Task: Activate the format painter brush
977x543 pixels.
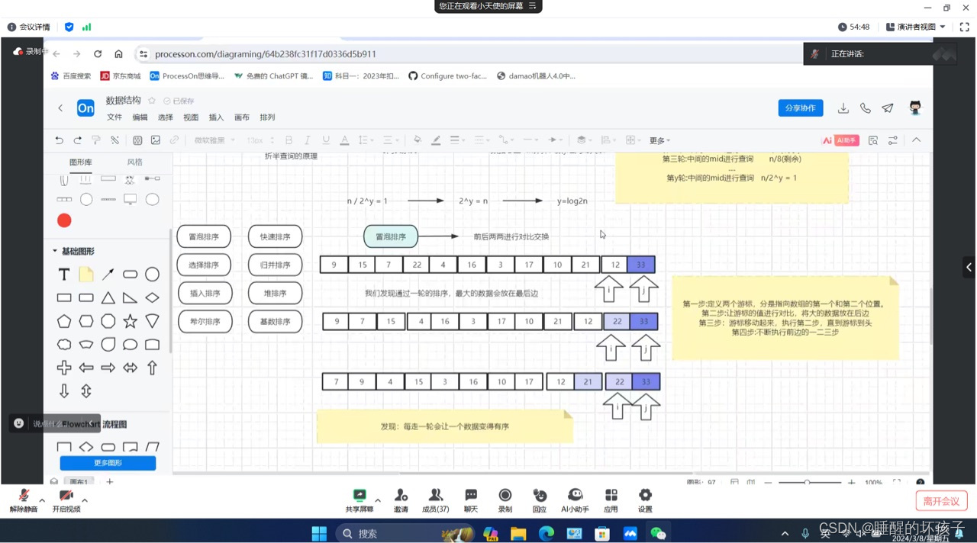Action: (96, 140)
